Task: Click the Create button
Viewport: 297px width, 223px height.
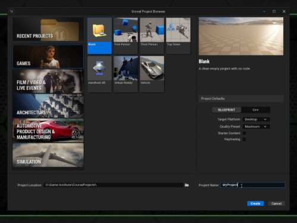Action: (255, 203)
